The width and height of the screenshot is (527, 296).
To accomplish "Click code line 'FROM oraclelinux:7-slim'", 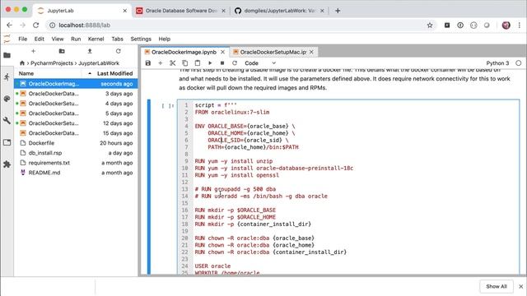I will pyautogui.click(x=232, y=112).
